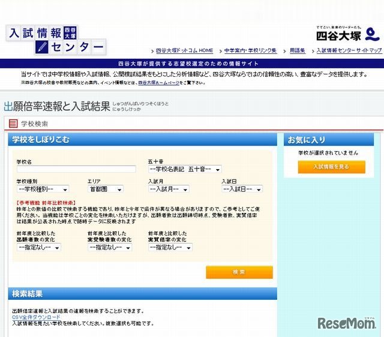
Task: Open the 実質倍率の変化 dropdown
Action: 170,247
